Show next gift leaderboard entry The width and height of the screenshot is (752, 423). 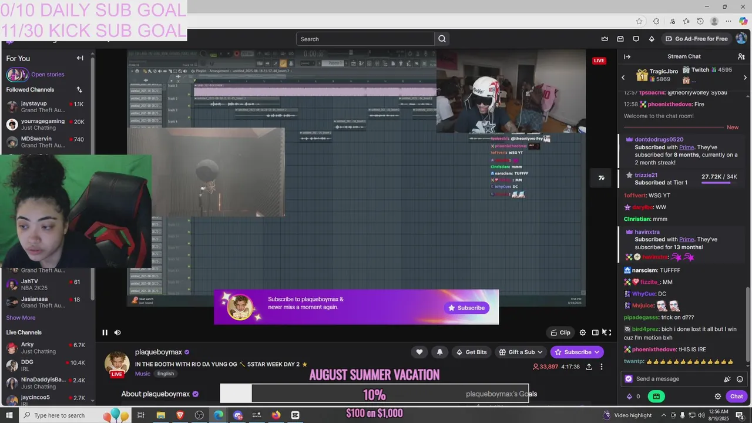point(746,78)
